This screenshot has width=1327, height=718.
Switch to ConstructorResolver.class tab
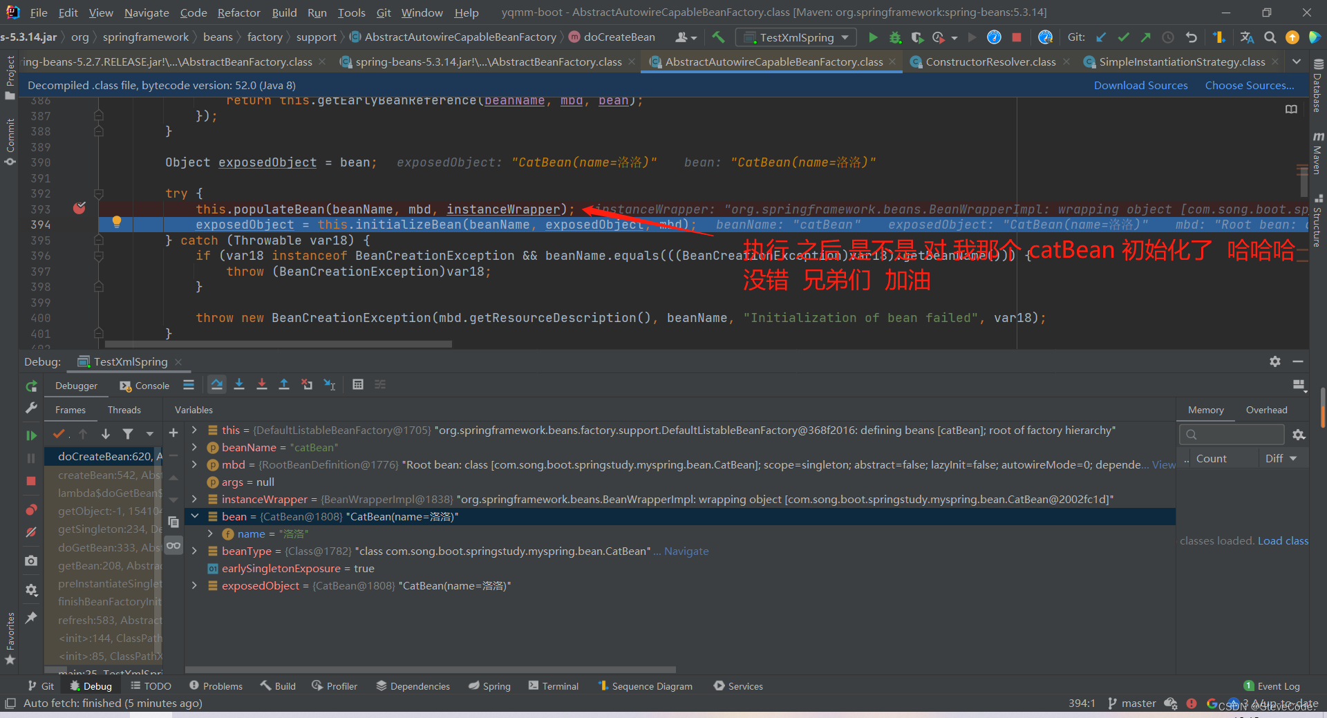(x=990, y=62)
